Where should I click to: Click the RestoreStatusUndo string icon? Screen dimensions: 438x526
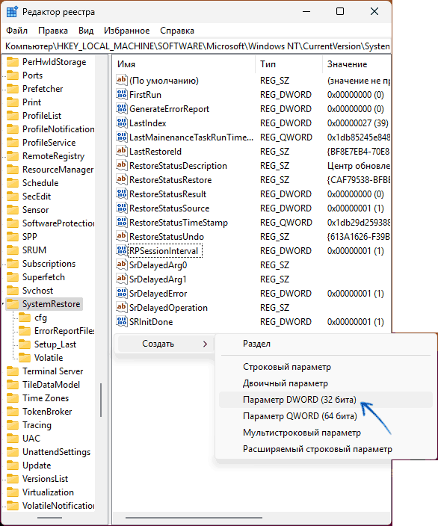[122, 236]
